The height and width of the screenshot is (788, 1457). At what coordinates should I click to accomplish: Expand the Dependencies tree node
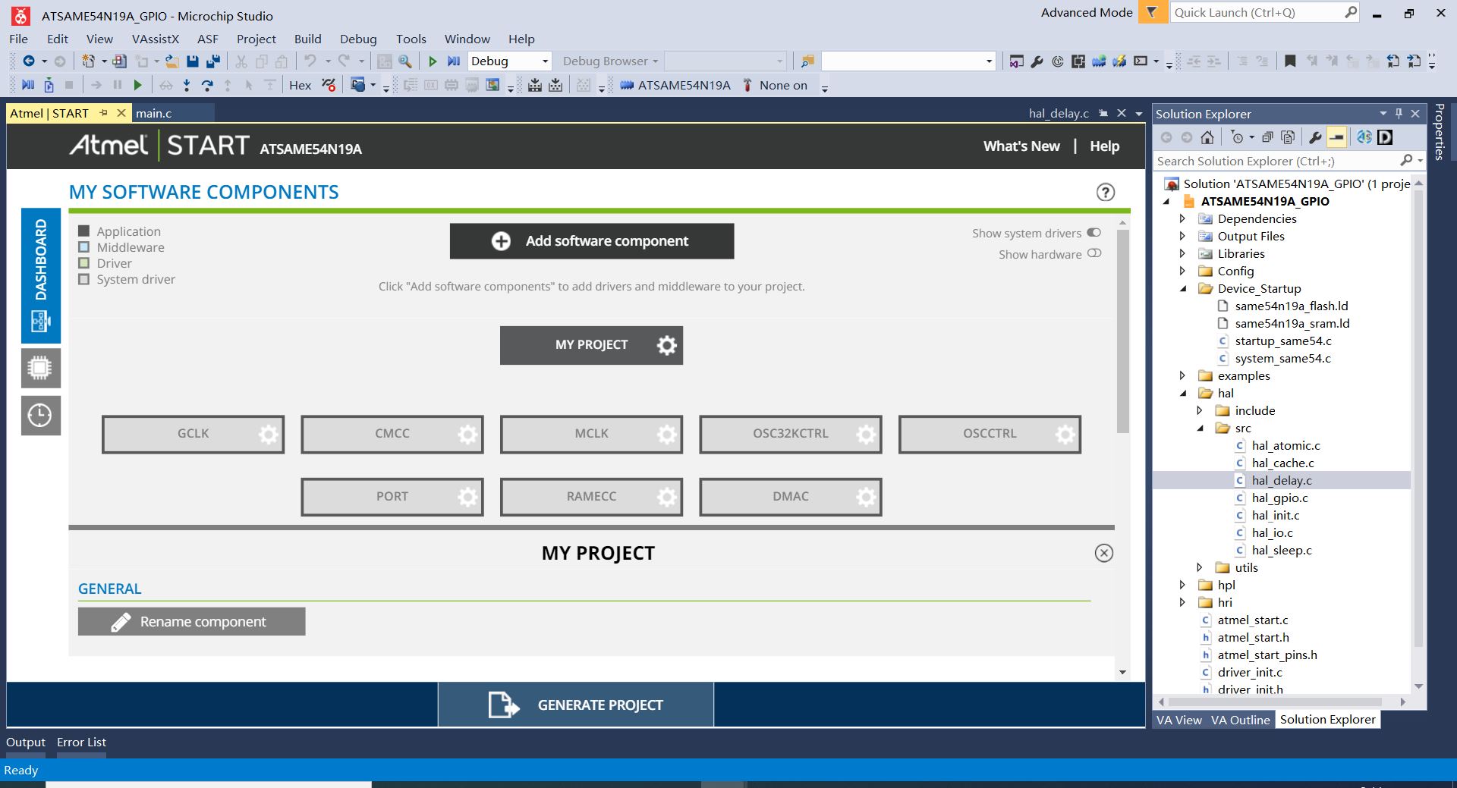1182,218
